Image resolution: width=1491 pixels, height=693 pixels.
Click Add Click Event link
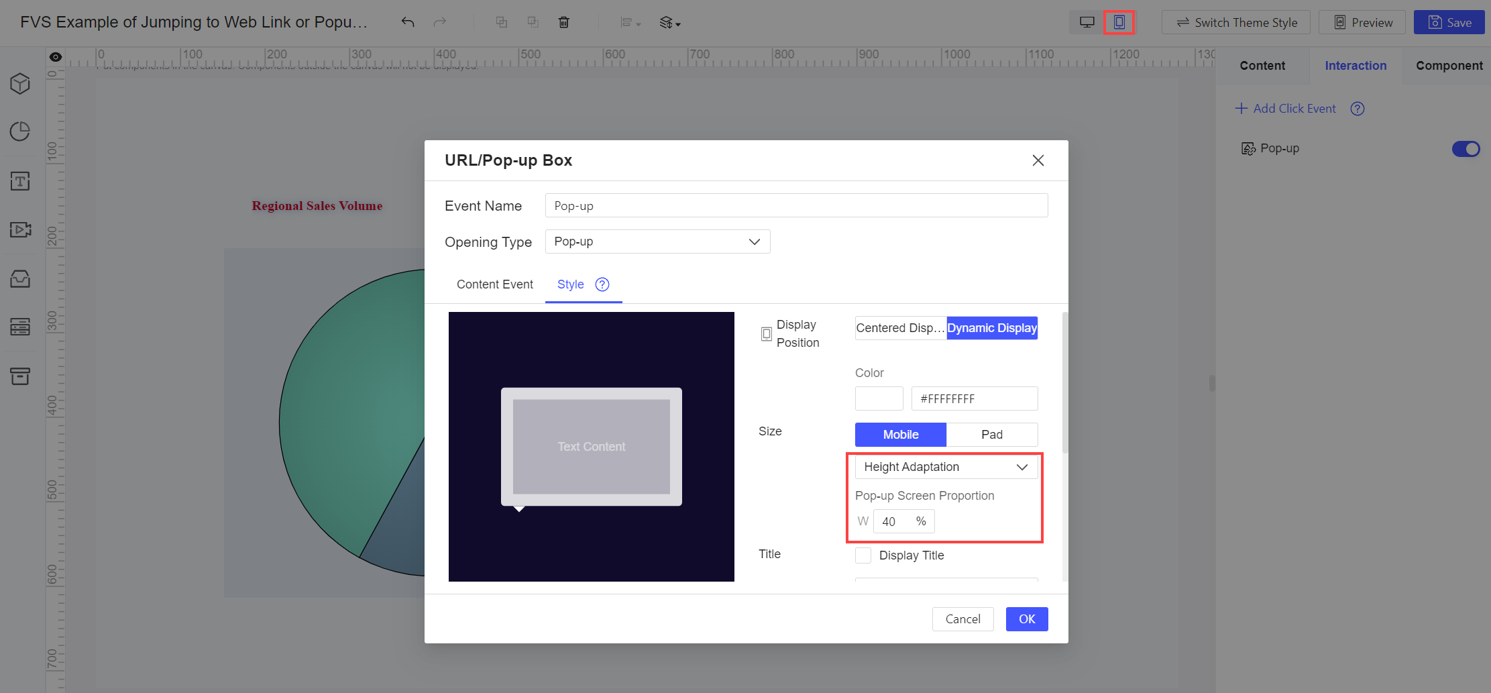point(1286,109)
